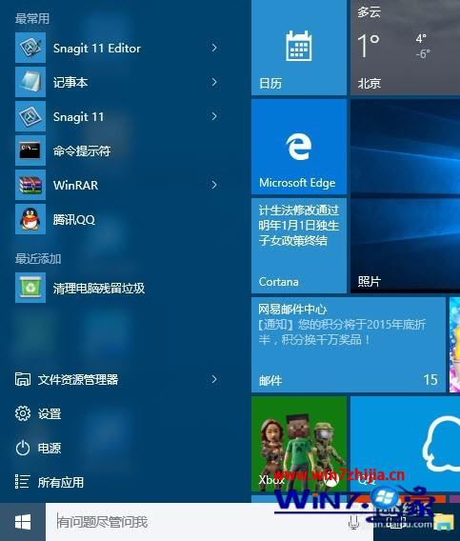
Task: Click the Snagit 11 Editor label
Action: click(x=97, y=49)
